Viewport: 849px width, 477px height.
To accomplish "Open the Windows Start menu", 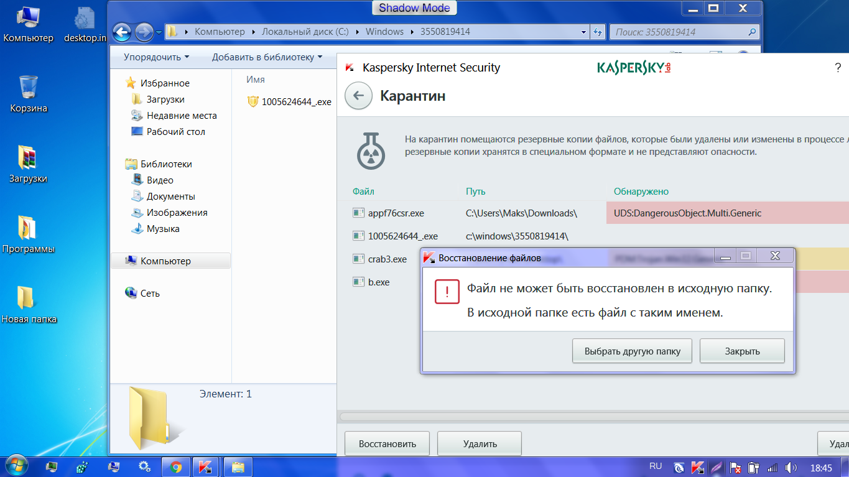I will tap(16, 466).
